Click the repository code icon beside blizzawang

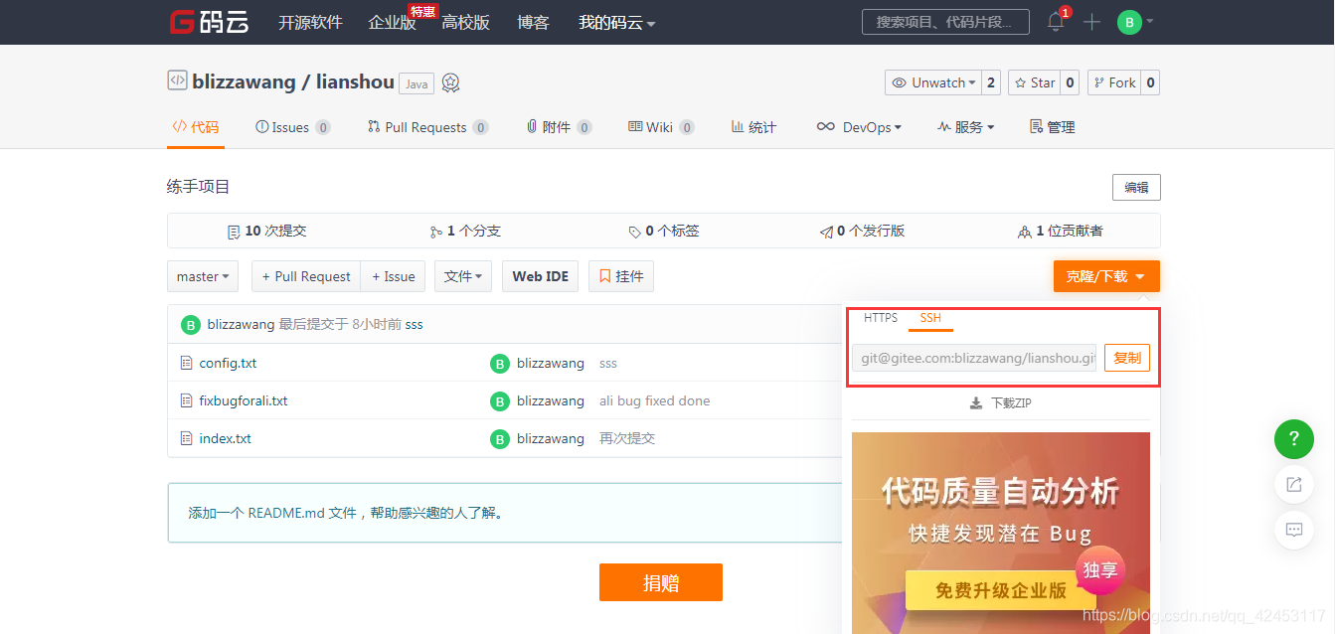point(177,81)
